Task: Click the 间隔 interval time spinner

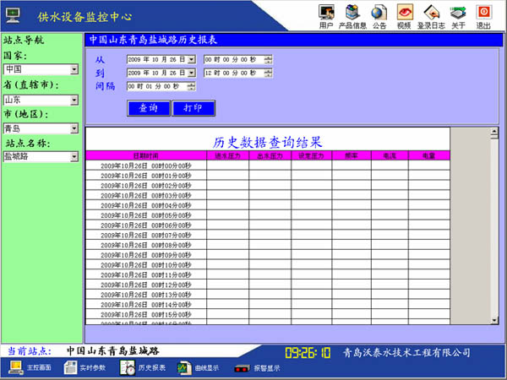Action: [x=193, y=86]
